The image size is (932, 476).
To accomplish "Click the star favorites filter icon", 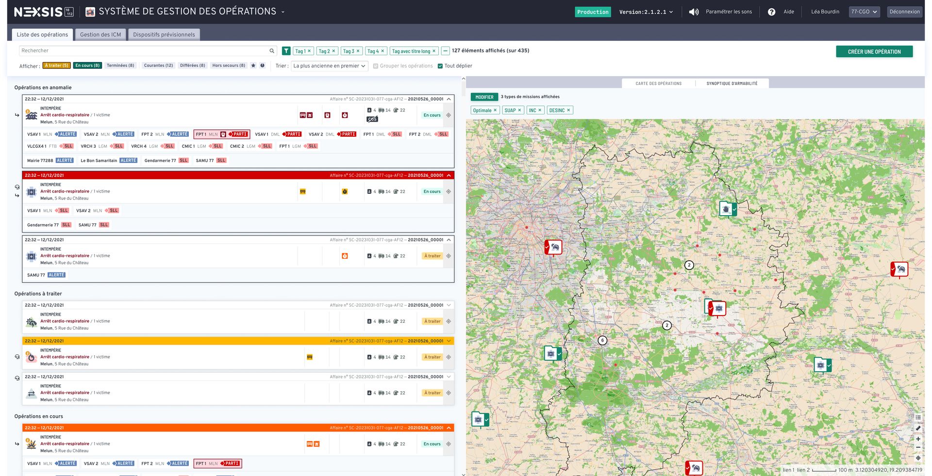I will pyautogui.click(x=253, y=65).
